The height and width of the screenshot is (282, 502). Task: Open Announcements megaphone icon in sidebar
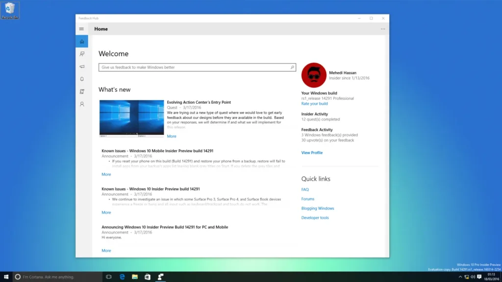(82, 67)
